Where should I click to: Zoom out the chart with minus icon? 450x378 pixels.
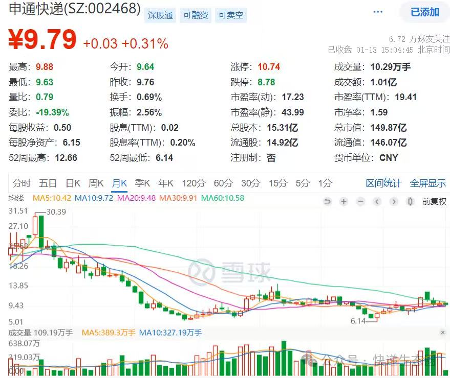point(360,202)
